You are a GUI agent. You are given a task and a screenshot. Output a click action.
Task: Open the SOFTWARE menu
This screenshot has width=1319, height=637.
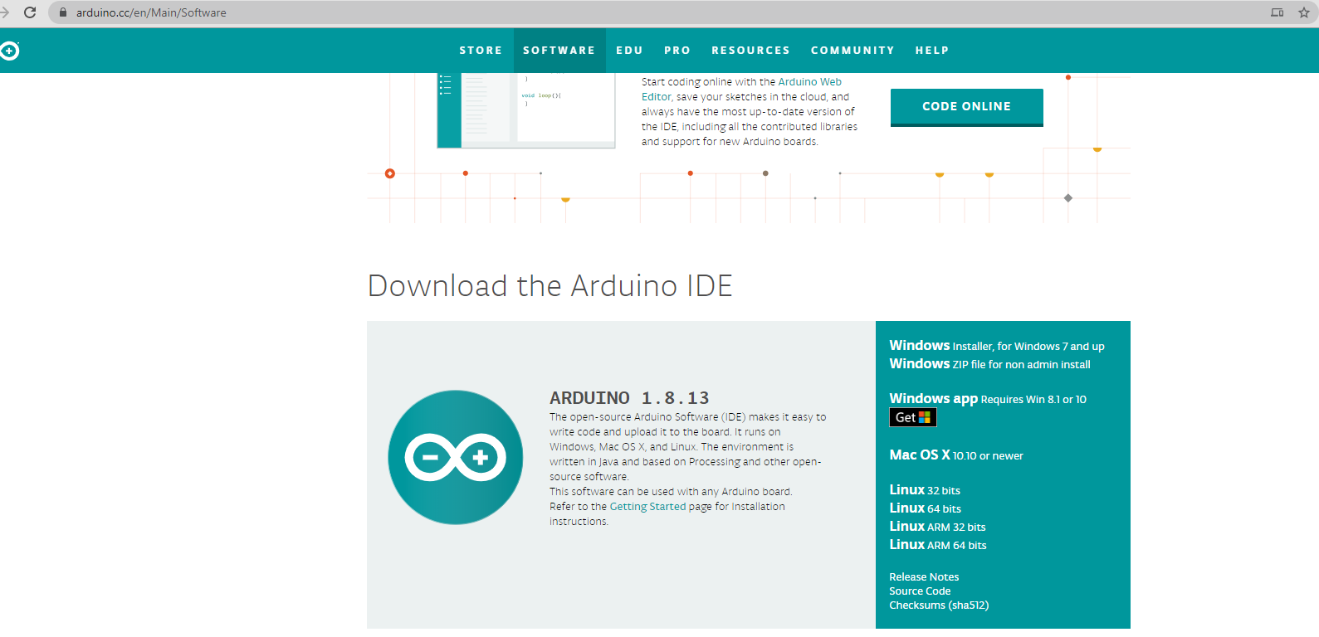tap(559, 51)
